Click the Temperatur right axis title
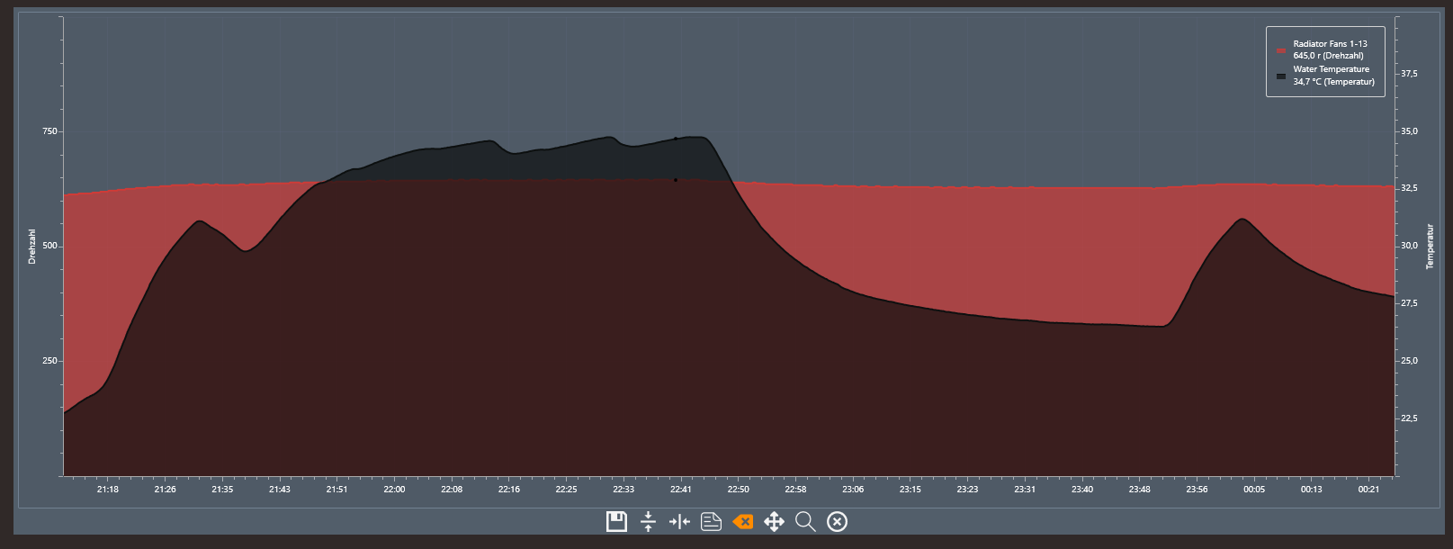 click(x=1429, y=247)
